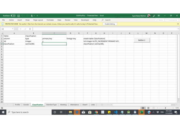Dismiss the Protected View message bar
This screenshot has width=180, height=128.
tap(178, 24)
